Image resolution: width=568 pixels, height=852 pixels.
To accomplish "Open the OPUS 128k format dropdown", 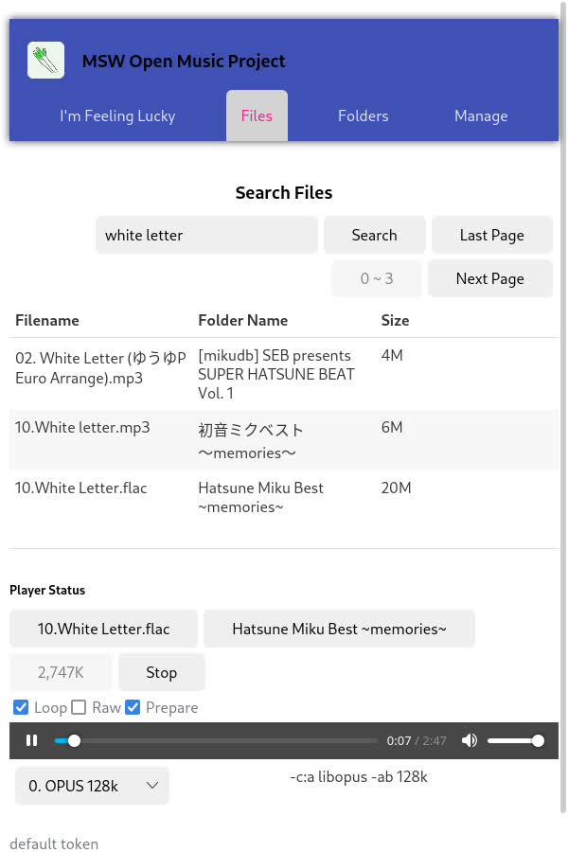I will pyautogui.click(x=91, y=786).
